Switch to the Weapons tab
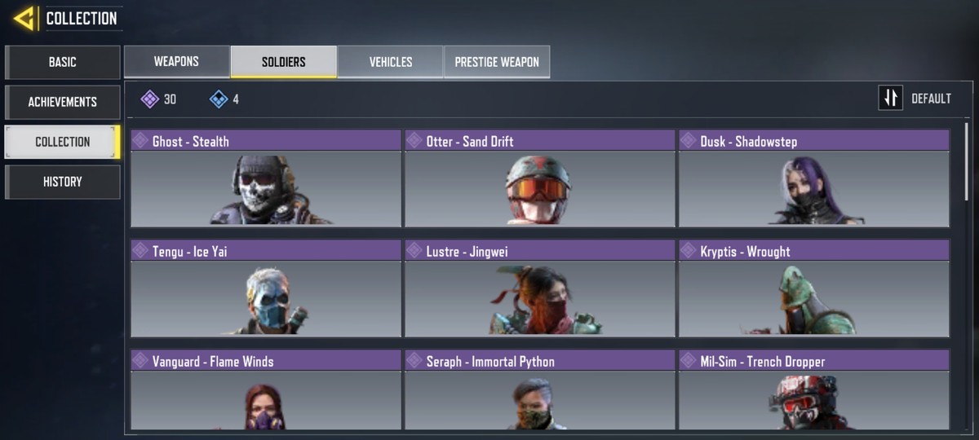Viewport: 979px width, 440px height. (176, 62)
